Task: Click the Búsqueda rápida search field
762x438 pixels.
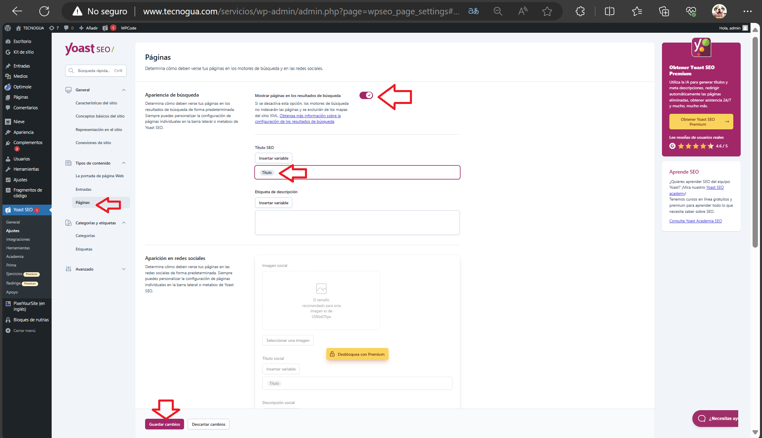Action: 96,70
